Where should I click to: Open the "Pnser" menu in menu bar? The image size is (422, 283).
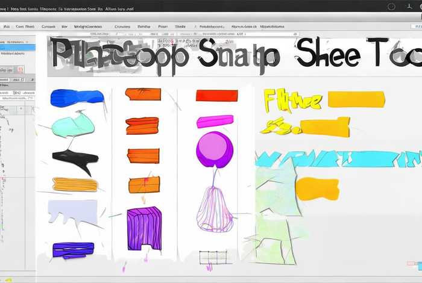[x=163, y=27]
